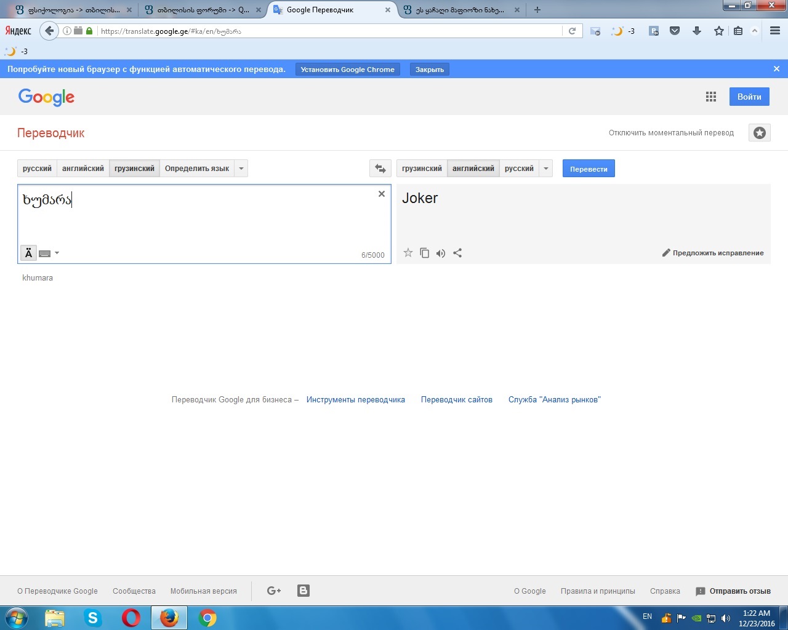Click the source text field with ხუმარა
The width and height of the screenshot is (788, 630).
point(204,224)
